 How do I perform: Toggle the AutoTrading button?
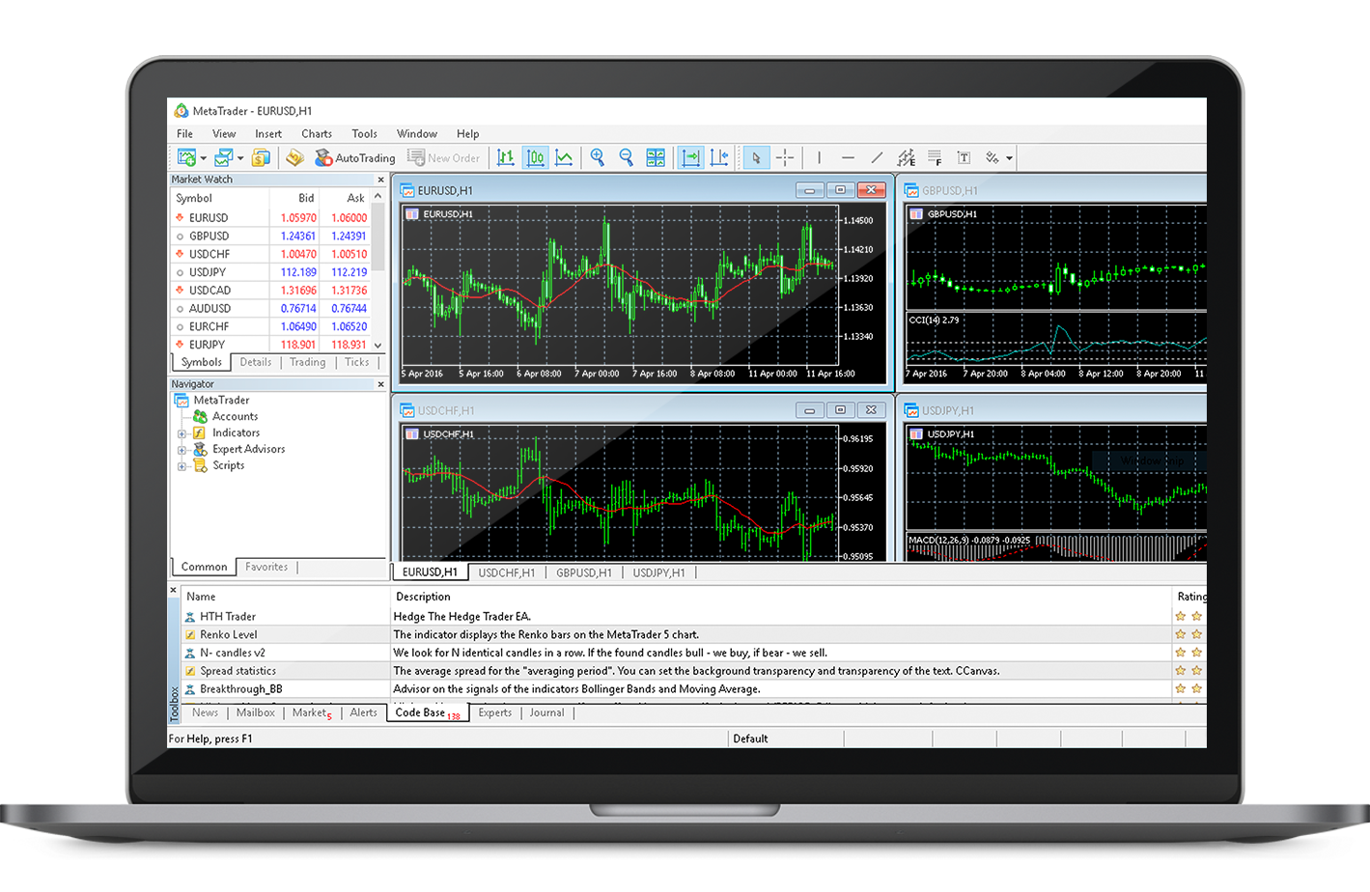(355, 157)
